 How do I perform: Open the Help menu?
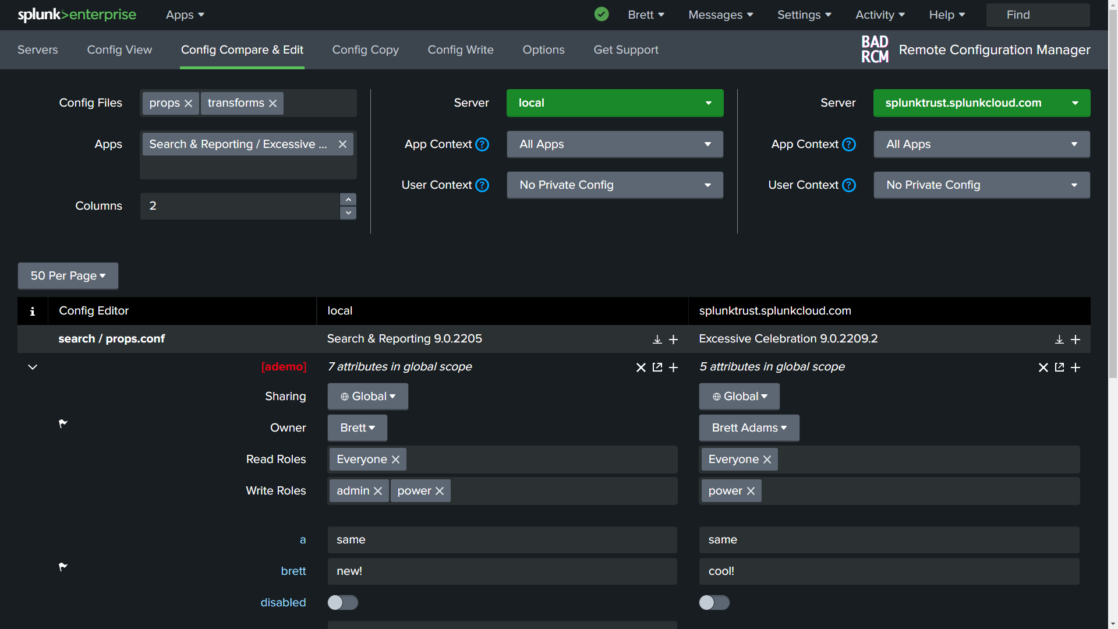click(947, 15)
